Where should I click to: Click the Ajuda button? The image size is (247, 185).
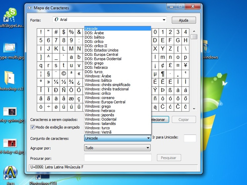184,20
